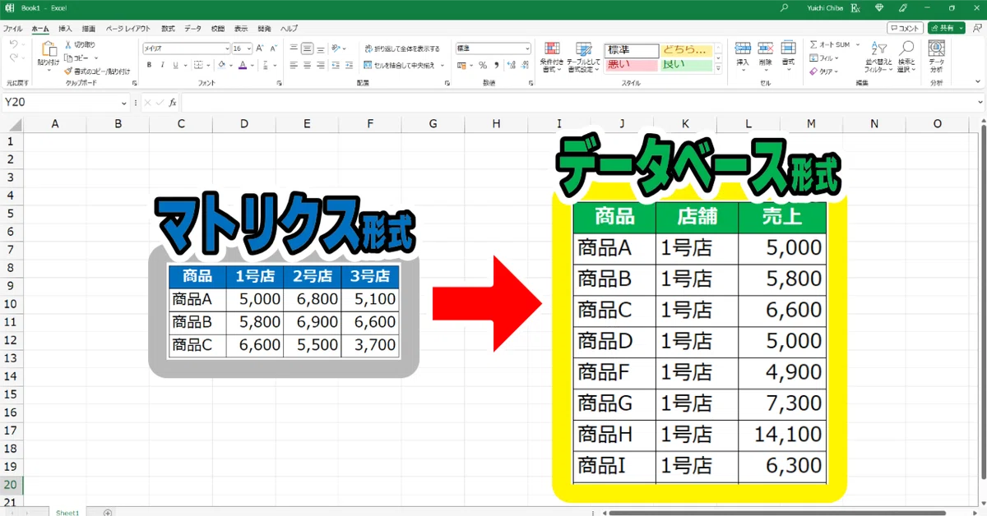Apply percent style format
Screen dimensions: 987x516
coord(483,65)
